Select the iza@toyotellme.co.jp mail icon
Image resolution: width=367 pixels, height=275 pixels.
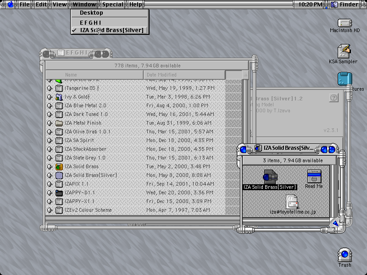point(292,202)
